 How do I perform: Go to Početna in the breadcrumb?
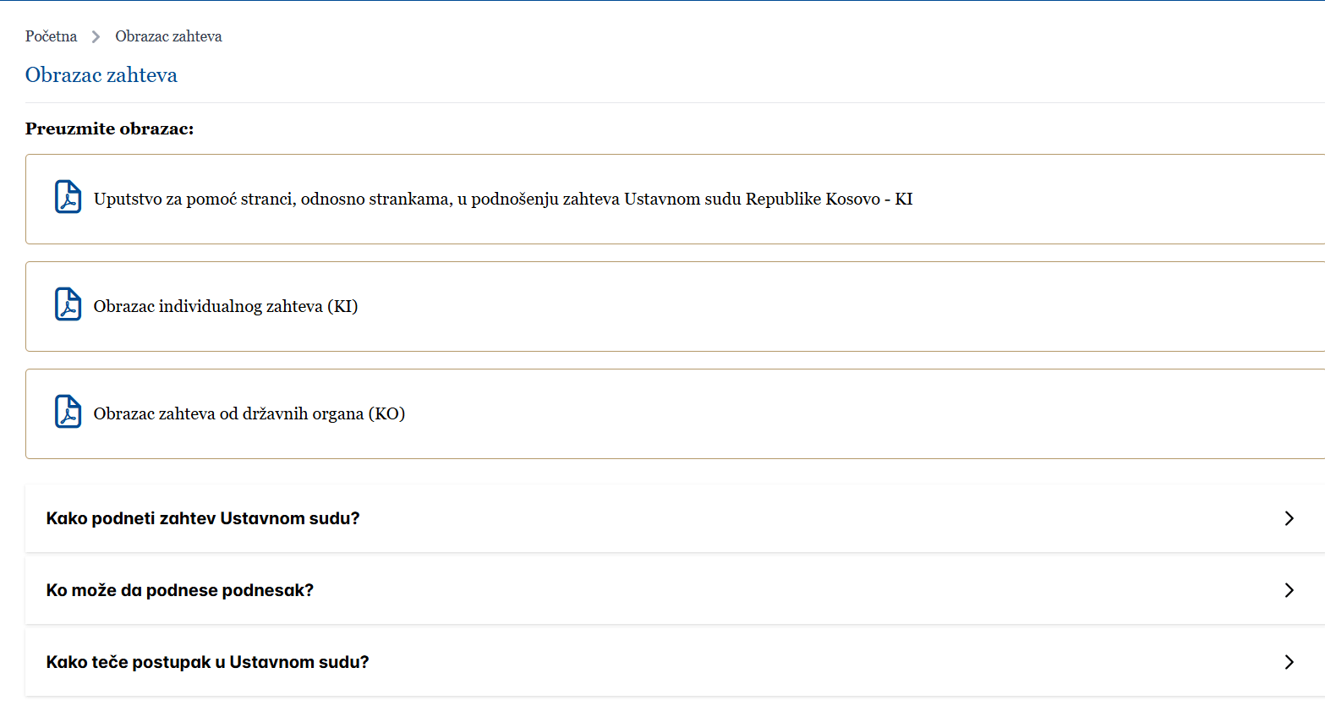coord(51,36)
